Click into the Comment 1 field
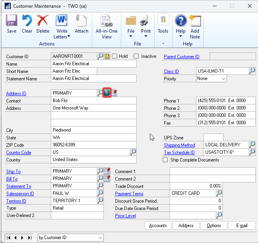The height and width of the screenshot is (243, 258). pos(212,172)
